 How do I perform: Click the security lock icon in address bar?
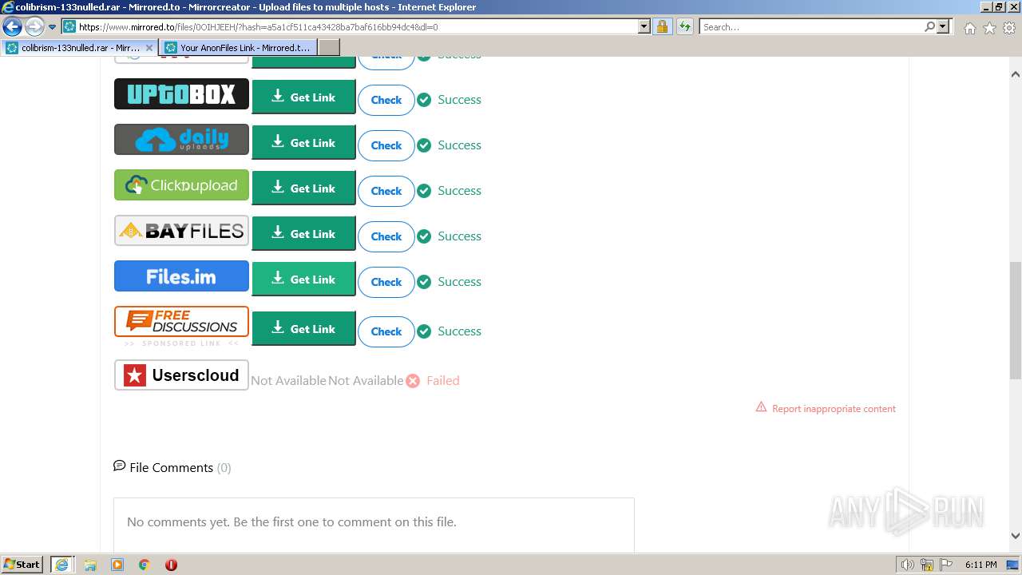click(662, 26)
